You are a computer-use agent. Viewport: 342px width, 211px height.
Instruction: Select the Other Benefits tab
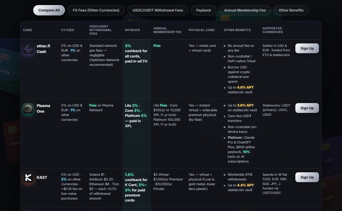coord(291,10)
